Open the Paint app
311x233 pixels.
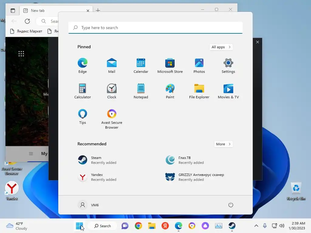(x=170, y=91)
